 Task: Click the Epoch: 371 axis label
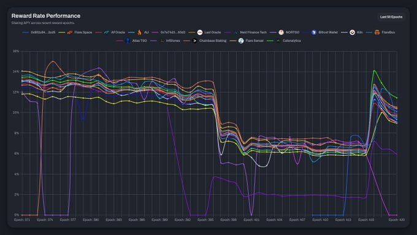coord(22,220)
